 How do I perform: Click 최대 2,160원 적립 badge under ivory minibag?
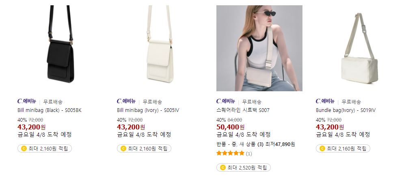[x=144, y=148]
